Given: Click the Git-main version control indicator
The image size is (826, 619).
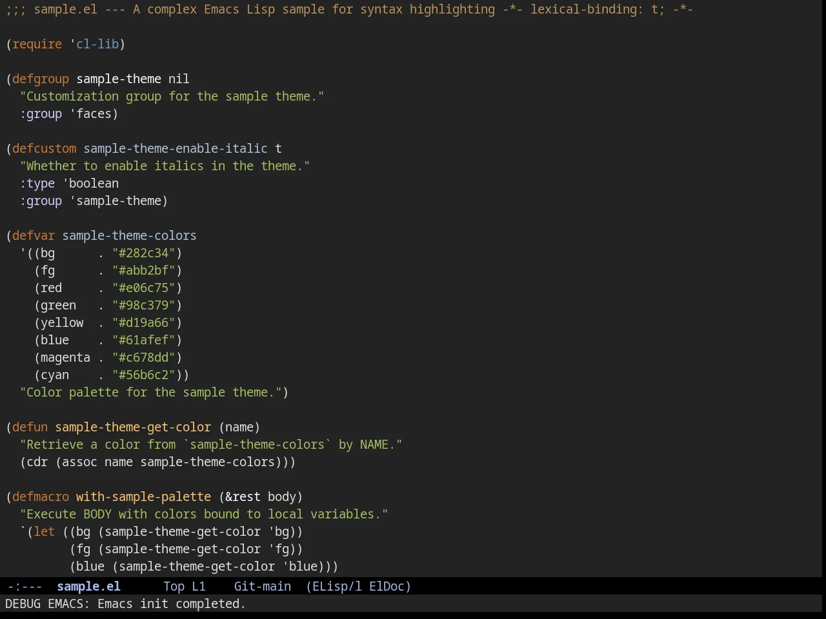Looking at the screenshot, I should [262, 586].
